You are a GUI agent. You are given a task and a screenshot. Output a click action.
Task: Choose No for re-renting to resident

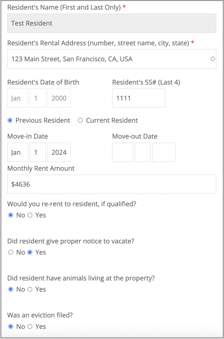pyautogui.click(x=10, y=215)
